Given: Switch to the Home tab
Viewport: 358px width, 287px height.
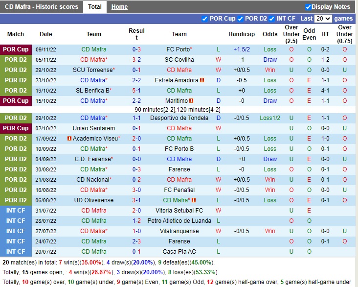Looking at the screenshot, I should pos(119,7).
